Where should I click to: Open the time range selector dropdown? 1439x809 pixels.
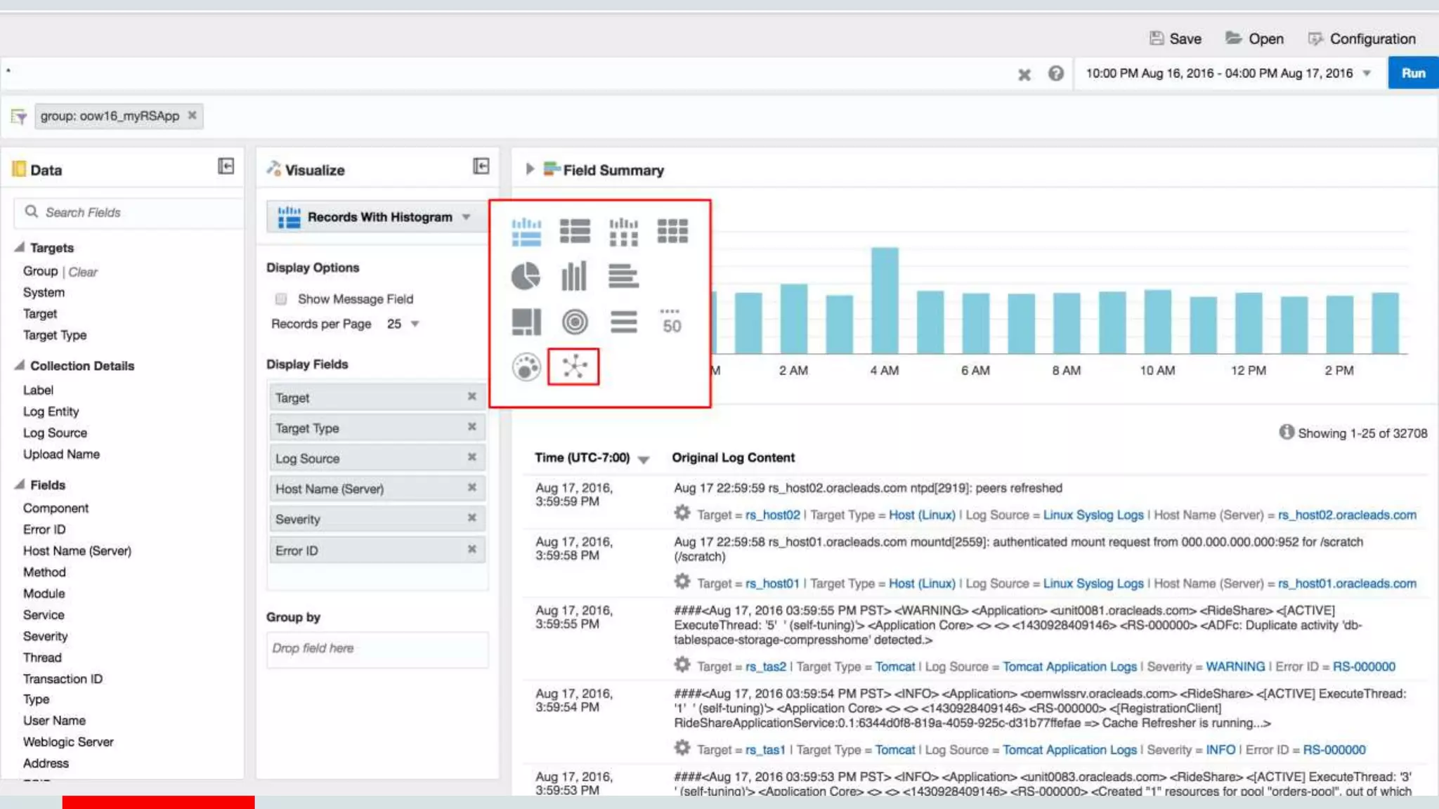[x=1366, y=73]
